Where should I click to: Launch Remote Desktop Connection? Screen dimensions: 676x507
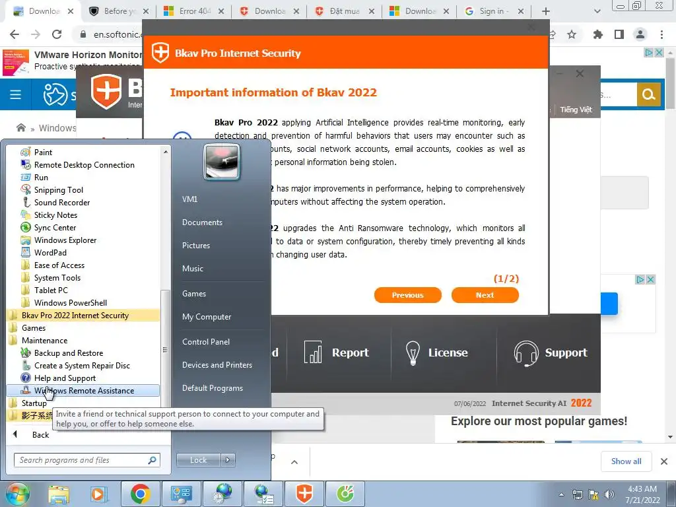pyautogui.click(x=84, y=164)
